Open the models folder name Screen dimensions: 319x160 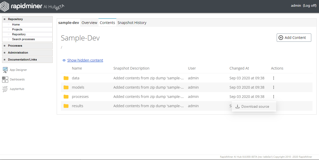(x=78, y=87)
